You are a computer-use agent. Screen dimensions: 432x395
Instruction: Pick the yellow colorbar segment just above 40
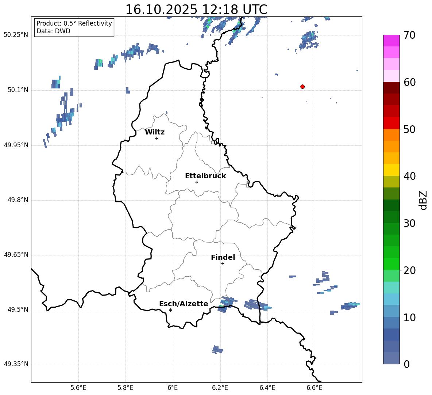(391, 170)
